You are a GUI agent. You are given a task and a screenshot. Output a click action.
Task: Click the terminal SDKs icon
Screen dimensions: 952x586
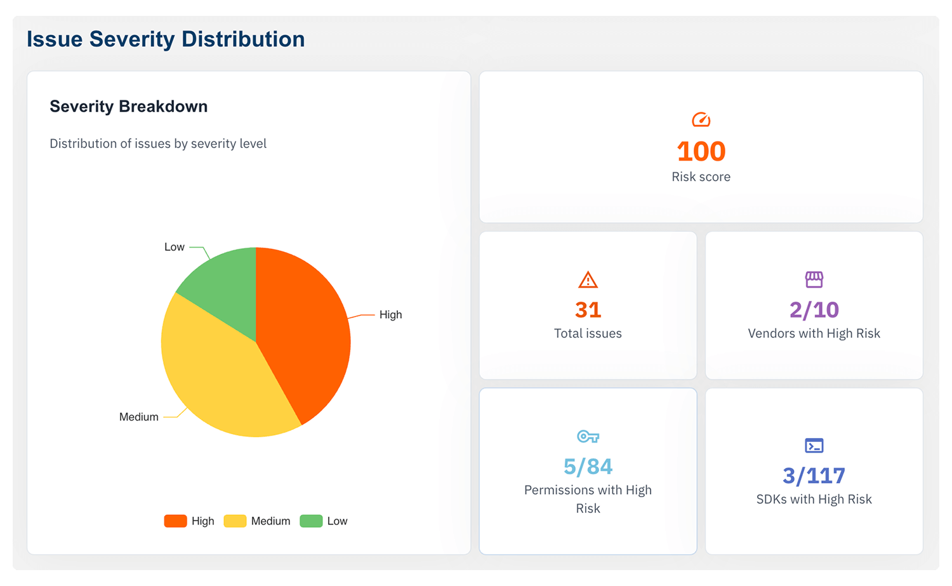[814, 446]
